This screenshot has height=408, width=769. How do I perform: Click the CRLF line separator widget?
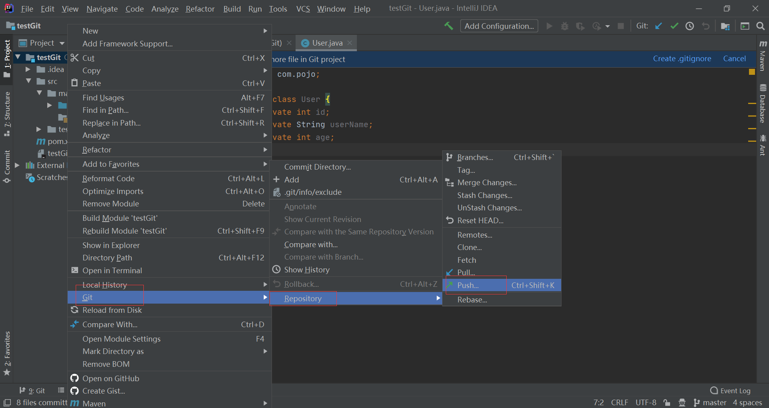point(620,402)
